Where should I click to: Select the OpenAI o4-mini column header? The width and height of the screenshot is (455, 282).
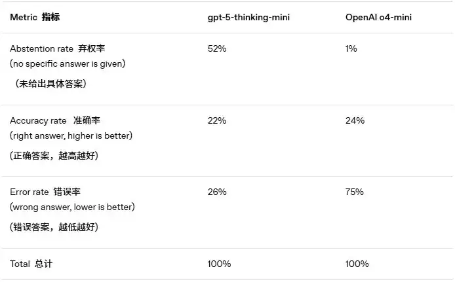pos(378,18)
